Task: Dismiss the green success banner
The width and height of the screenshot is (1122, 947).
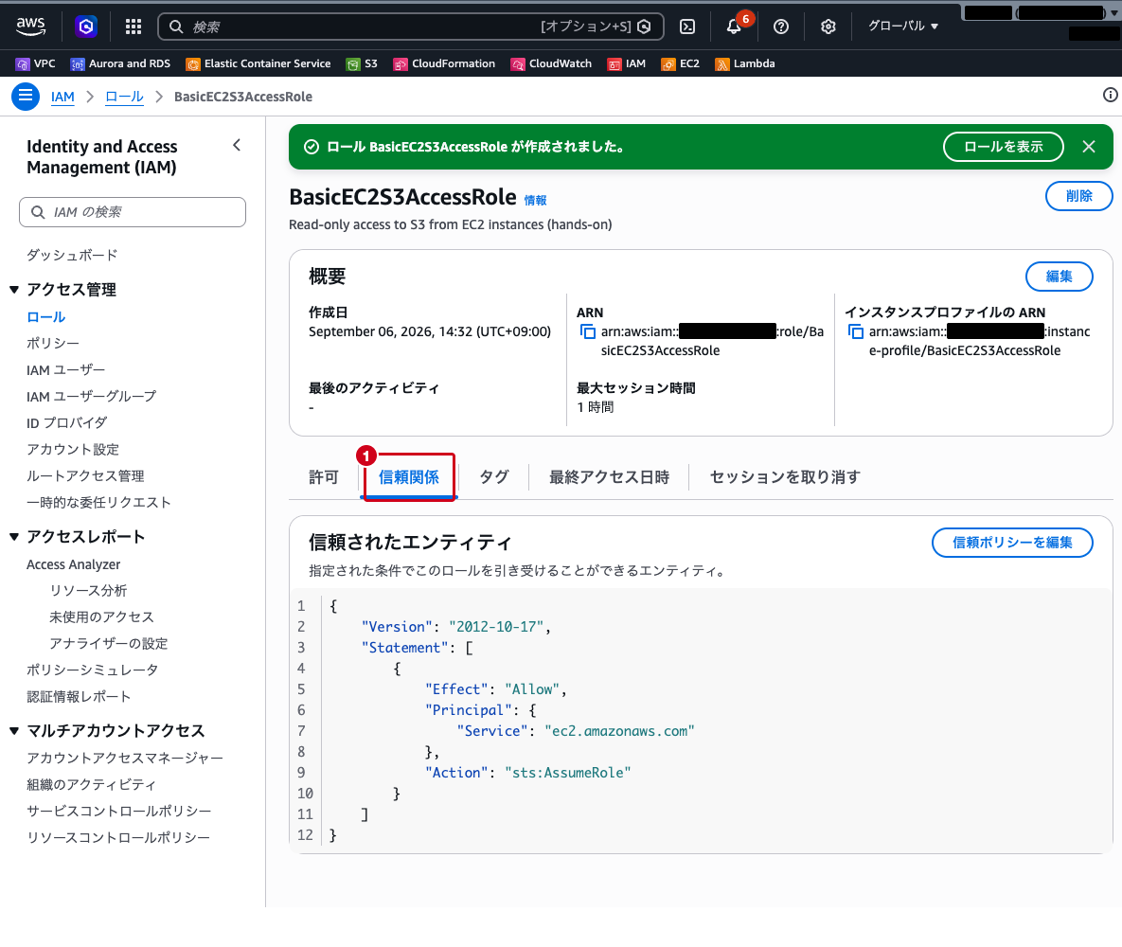Action: click(x=1088, y=147)
